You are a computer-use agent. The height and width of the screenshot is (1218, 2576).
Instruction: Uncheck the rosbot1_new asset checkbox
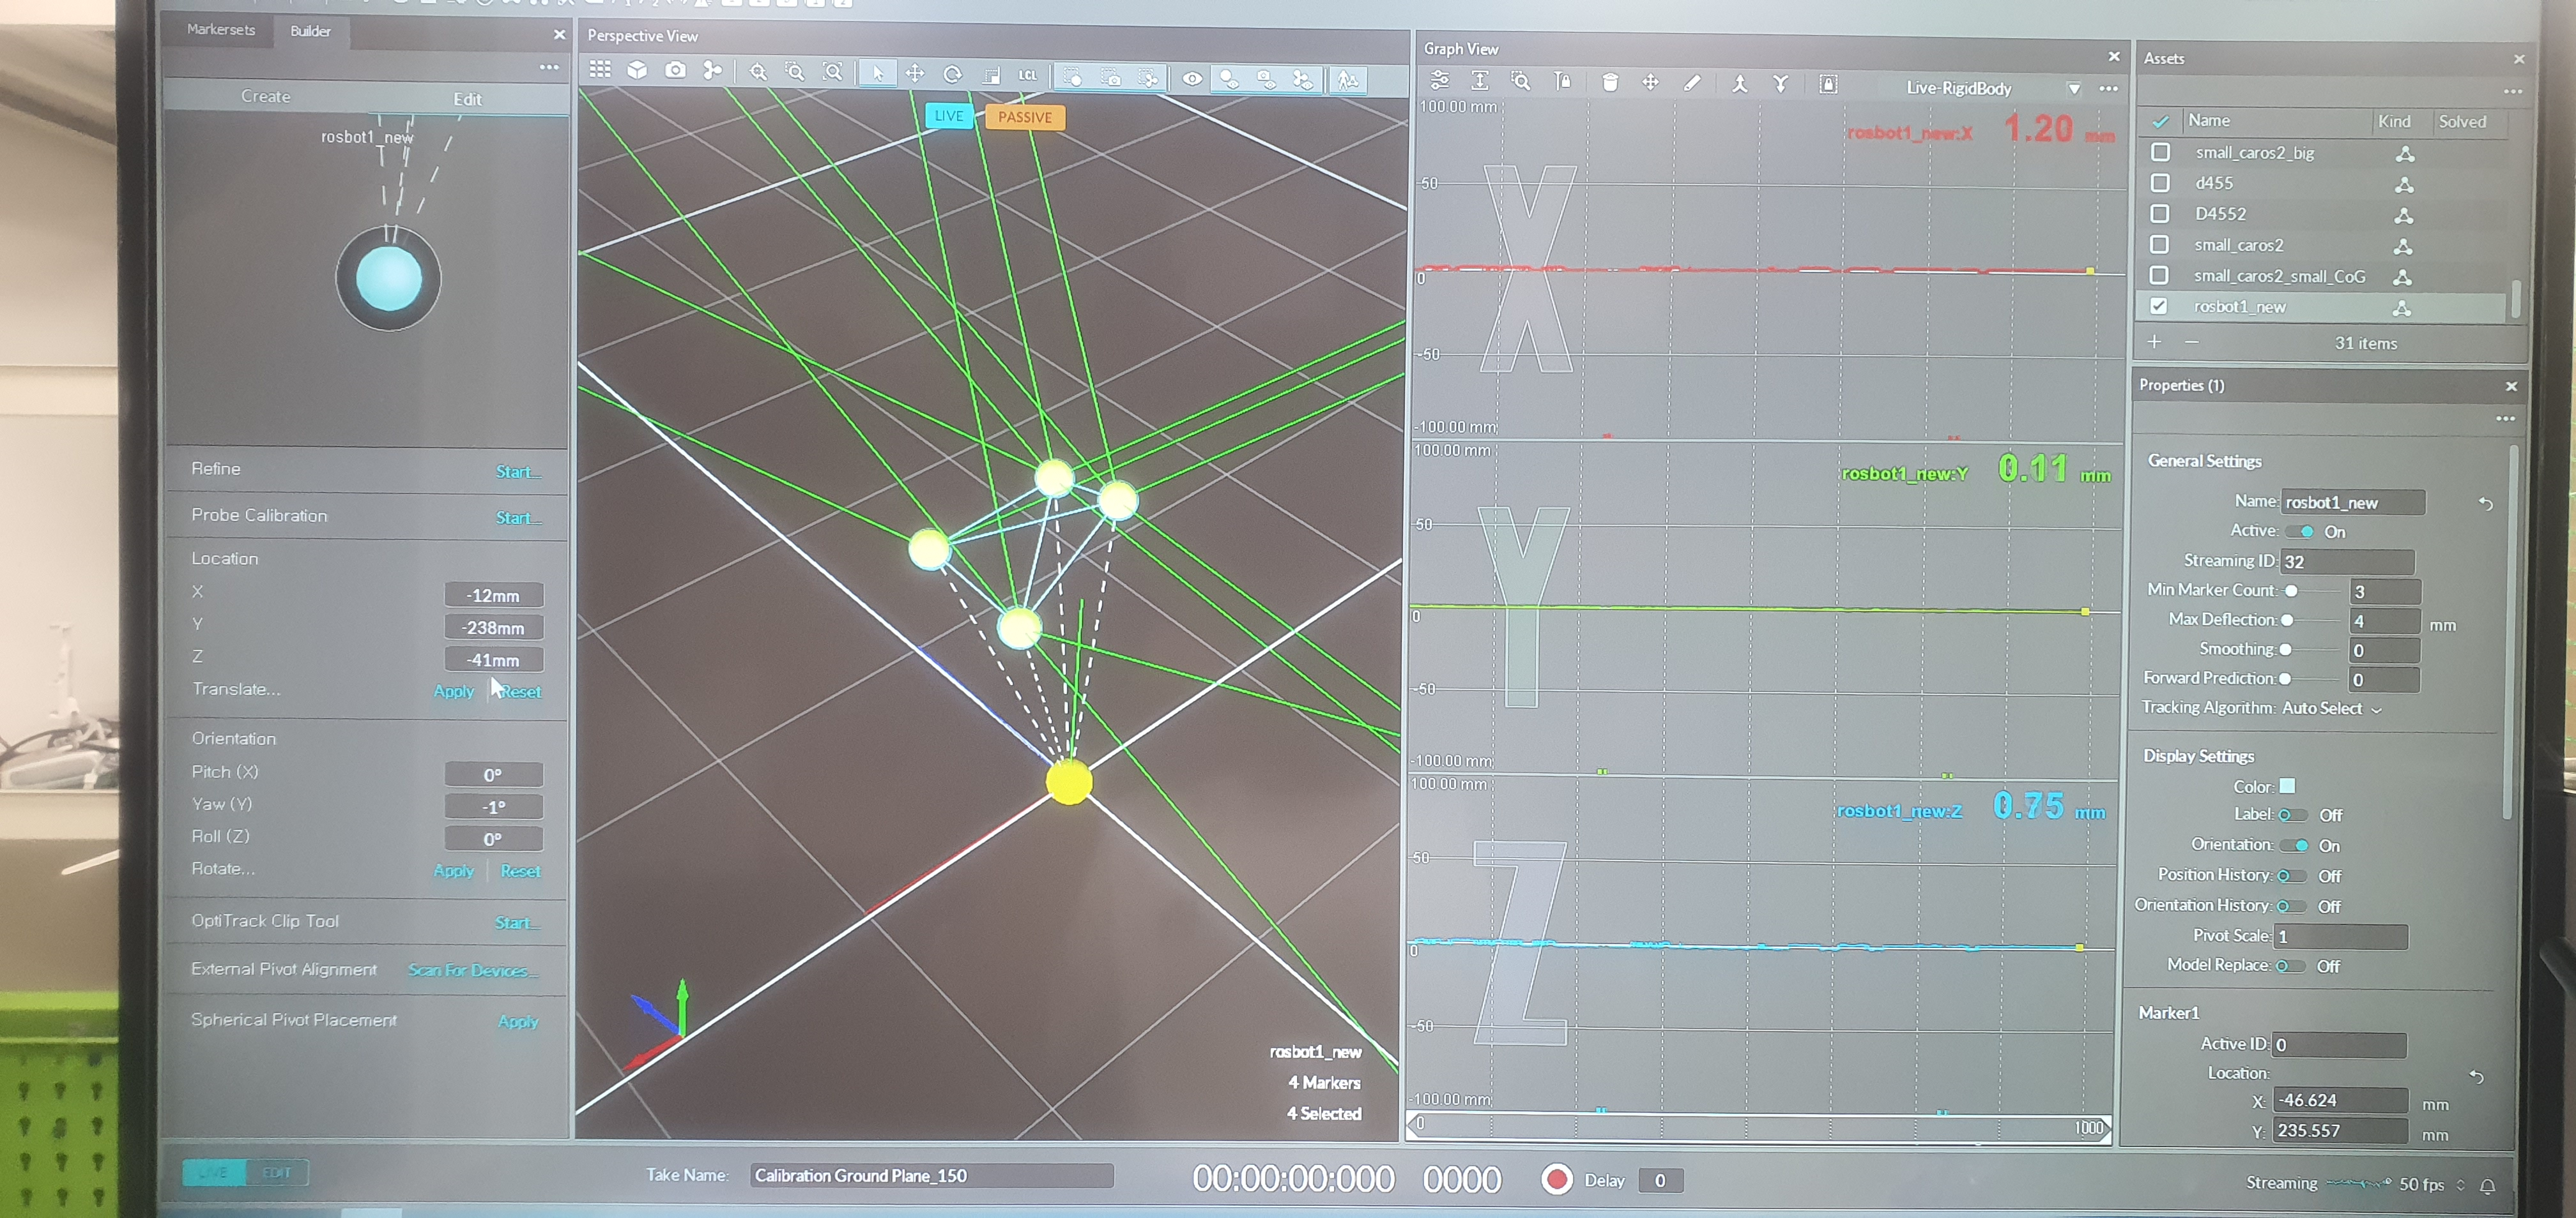tap(2158, 307)
